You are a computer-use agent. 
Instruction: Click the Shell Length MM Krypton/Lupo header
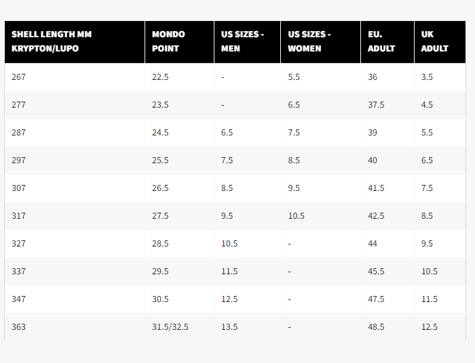pyautogui.click(x=52, y=41)
